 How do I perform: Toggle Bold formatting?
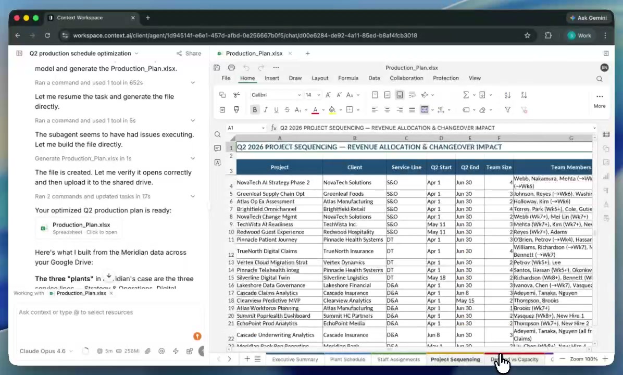255,110
